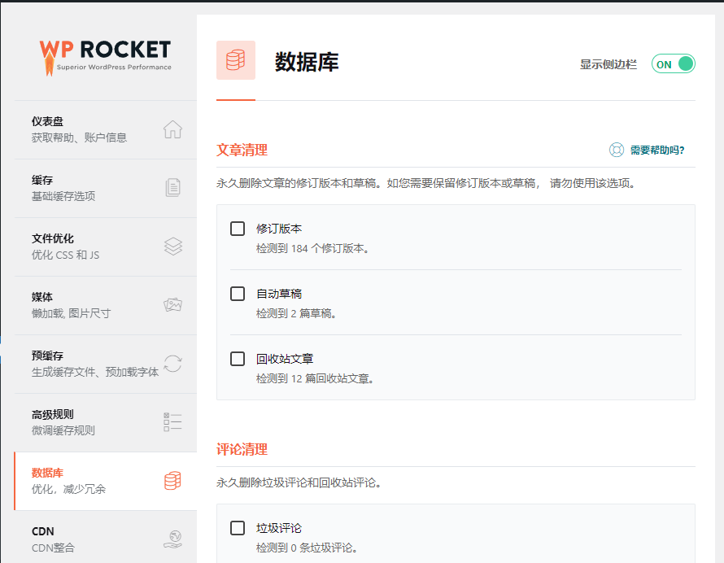Viewport: 724px width, 563px height.
Task: Click the file optimization layers icon
Action: click(x=172, y=247)
